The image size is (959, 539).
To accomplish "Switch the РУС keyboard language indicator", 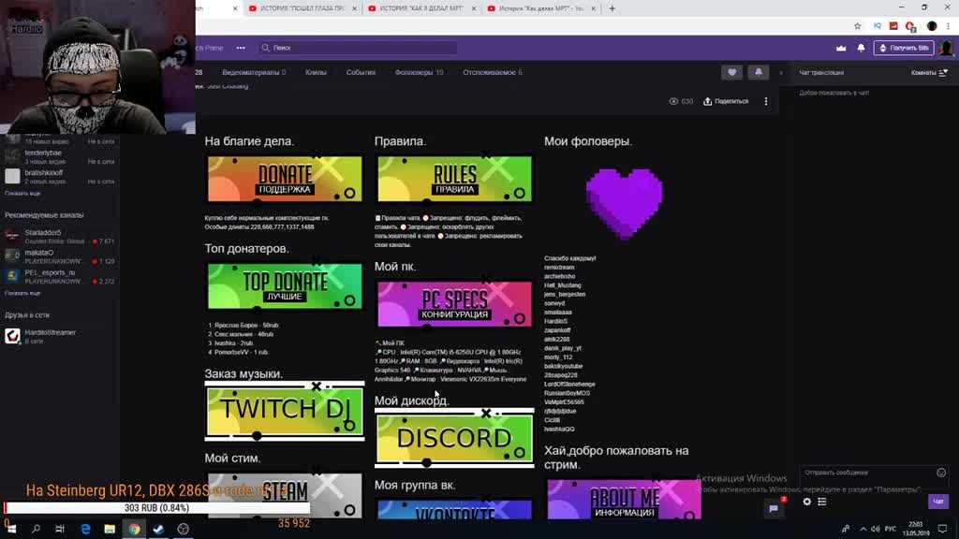I will 891,529.
